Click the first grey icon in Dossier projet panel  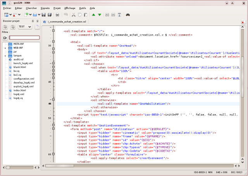tap(5, 27)
